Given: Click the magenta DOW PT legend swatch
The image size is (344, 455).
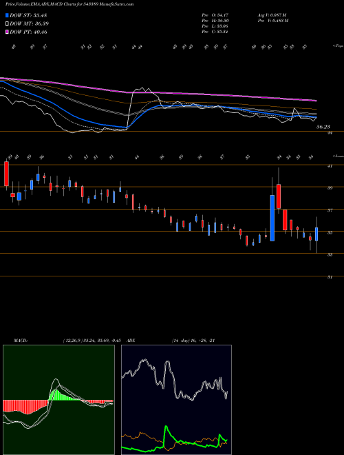Looking at the screenshot, I should pyautogui.click(x=7, y=32).
